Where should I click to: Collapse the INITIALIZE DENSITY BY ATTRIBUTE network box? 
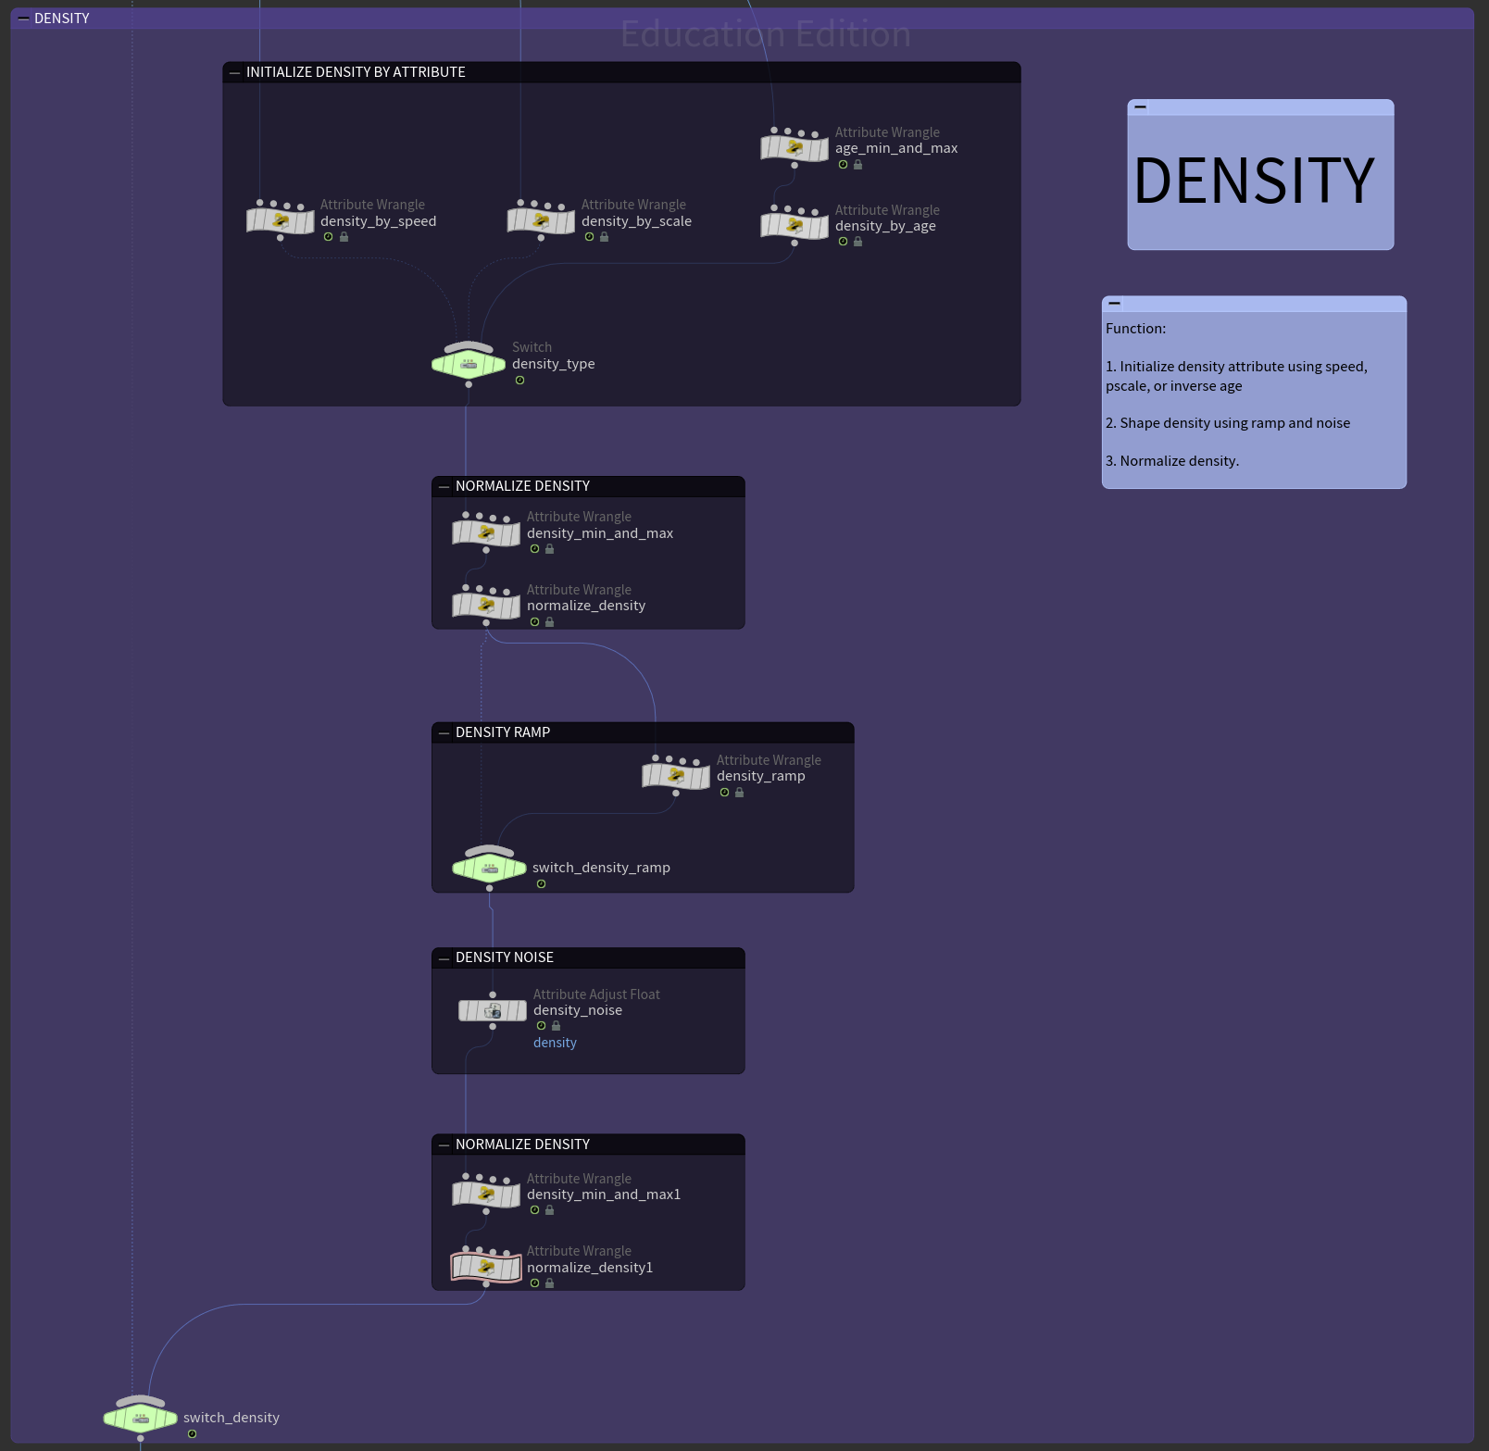click(234, 72)
